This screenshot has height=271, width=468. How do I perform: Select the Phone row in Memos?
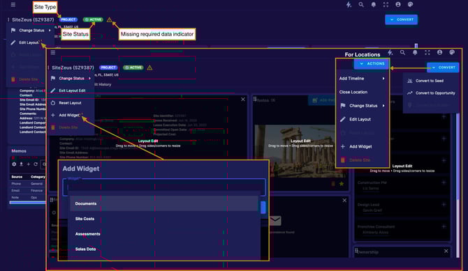click(27, 184)
